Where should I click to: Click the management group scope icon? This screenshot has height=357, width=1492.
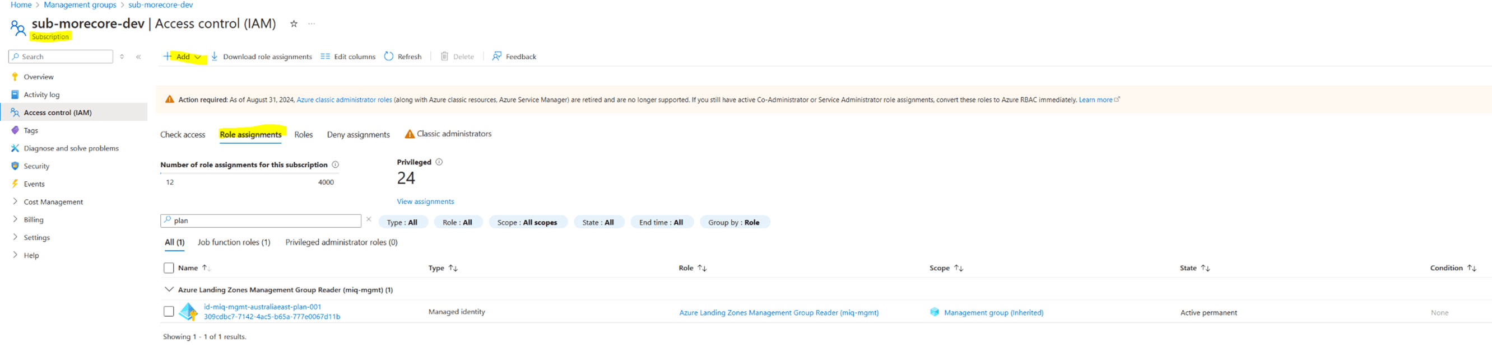pos(934,312)
